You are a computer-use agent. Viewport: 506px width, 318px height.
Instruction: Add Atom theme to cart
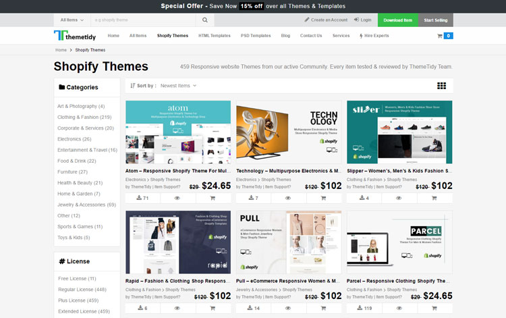213,198
